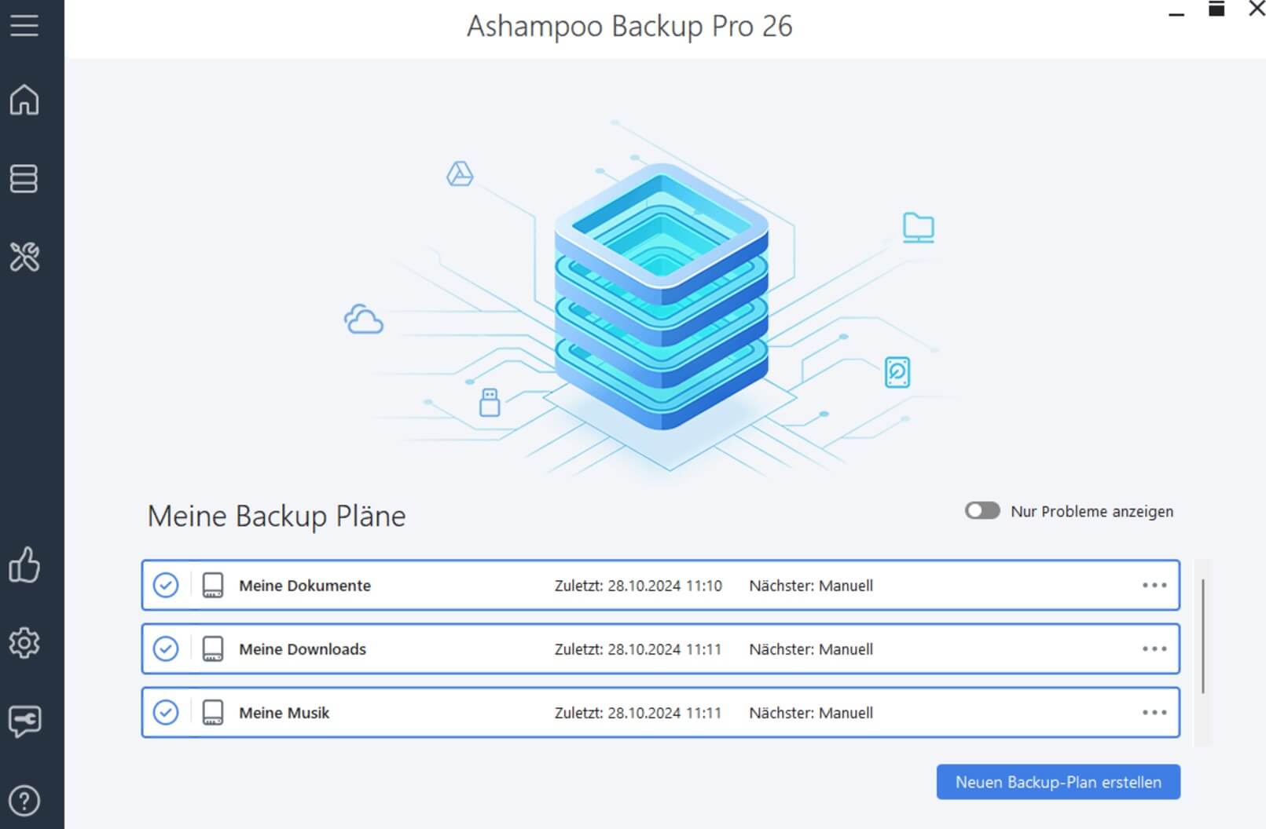Viewport: 1266px width, 829px height.
Task: Click the Meine Musik drive icon
Action: coord(213,712)
